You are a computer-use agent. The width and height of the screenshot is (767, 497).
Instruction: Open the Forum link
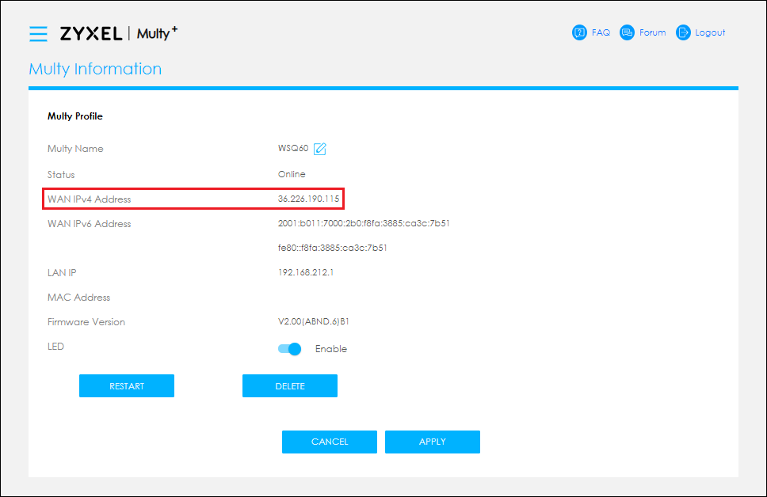click(x=653, y=32)
